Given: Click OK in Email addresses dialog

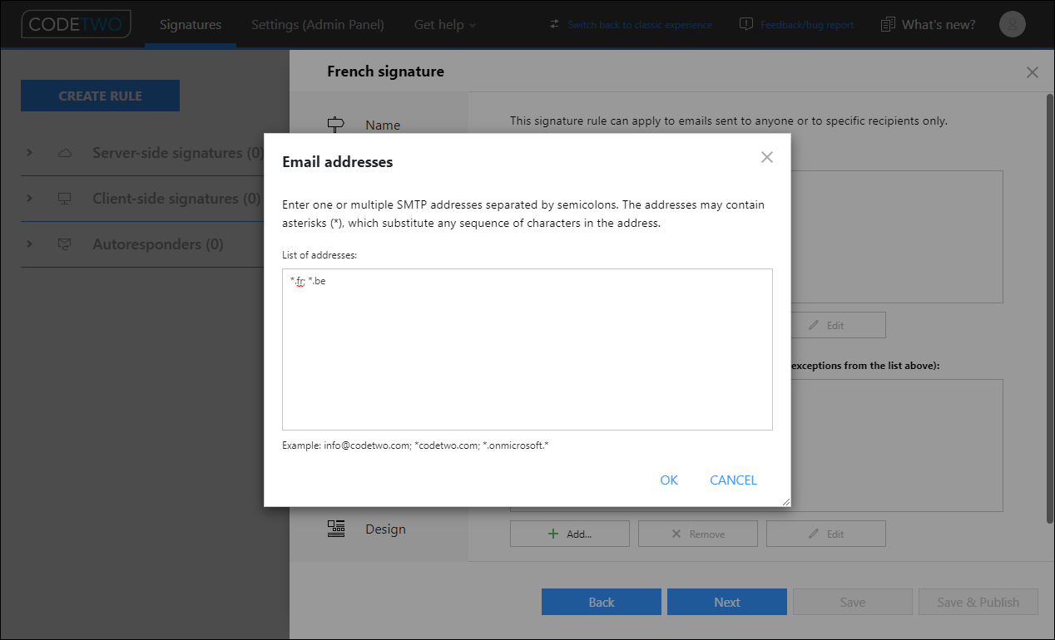Looking at the screenshot, I should 669,480.
